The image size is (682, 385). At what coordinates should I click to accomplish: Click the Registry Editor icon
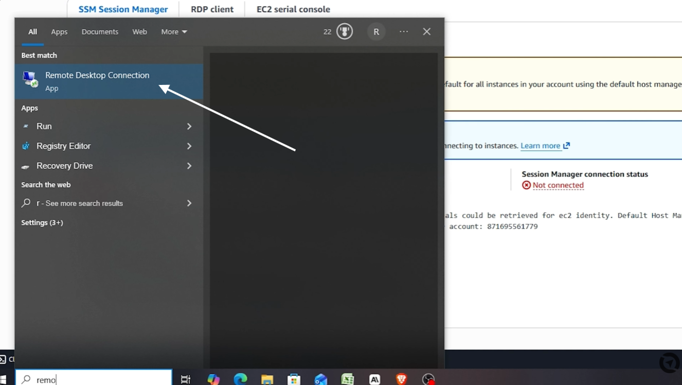(26, 146)
